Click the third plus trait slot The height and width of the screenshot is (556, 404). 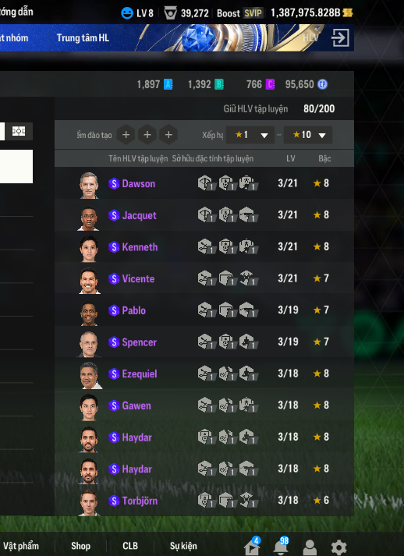[168, 135]
